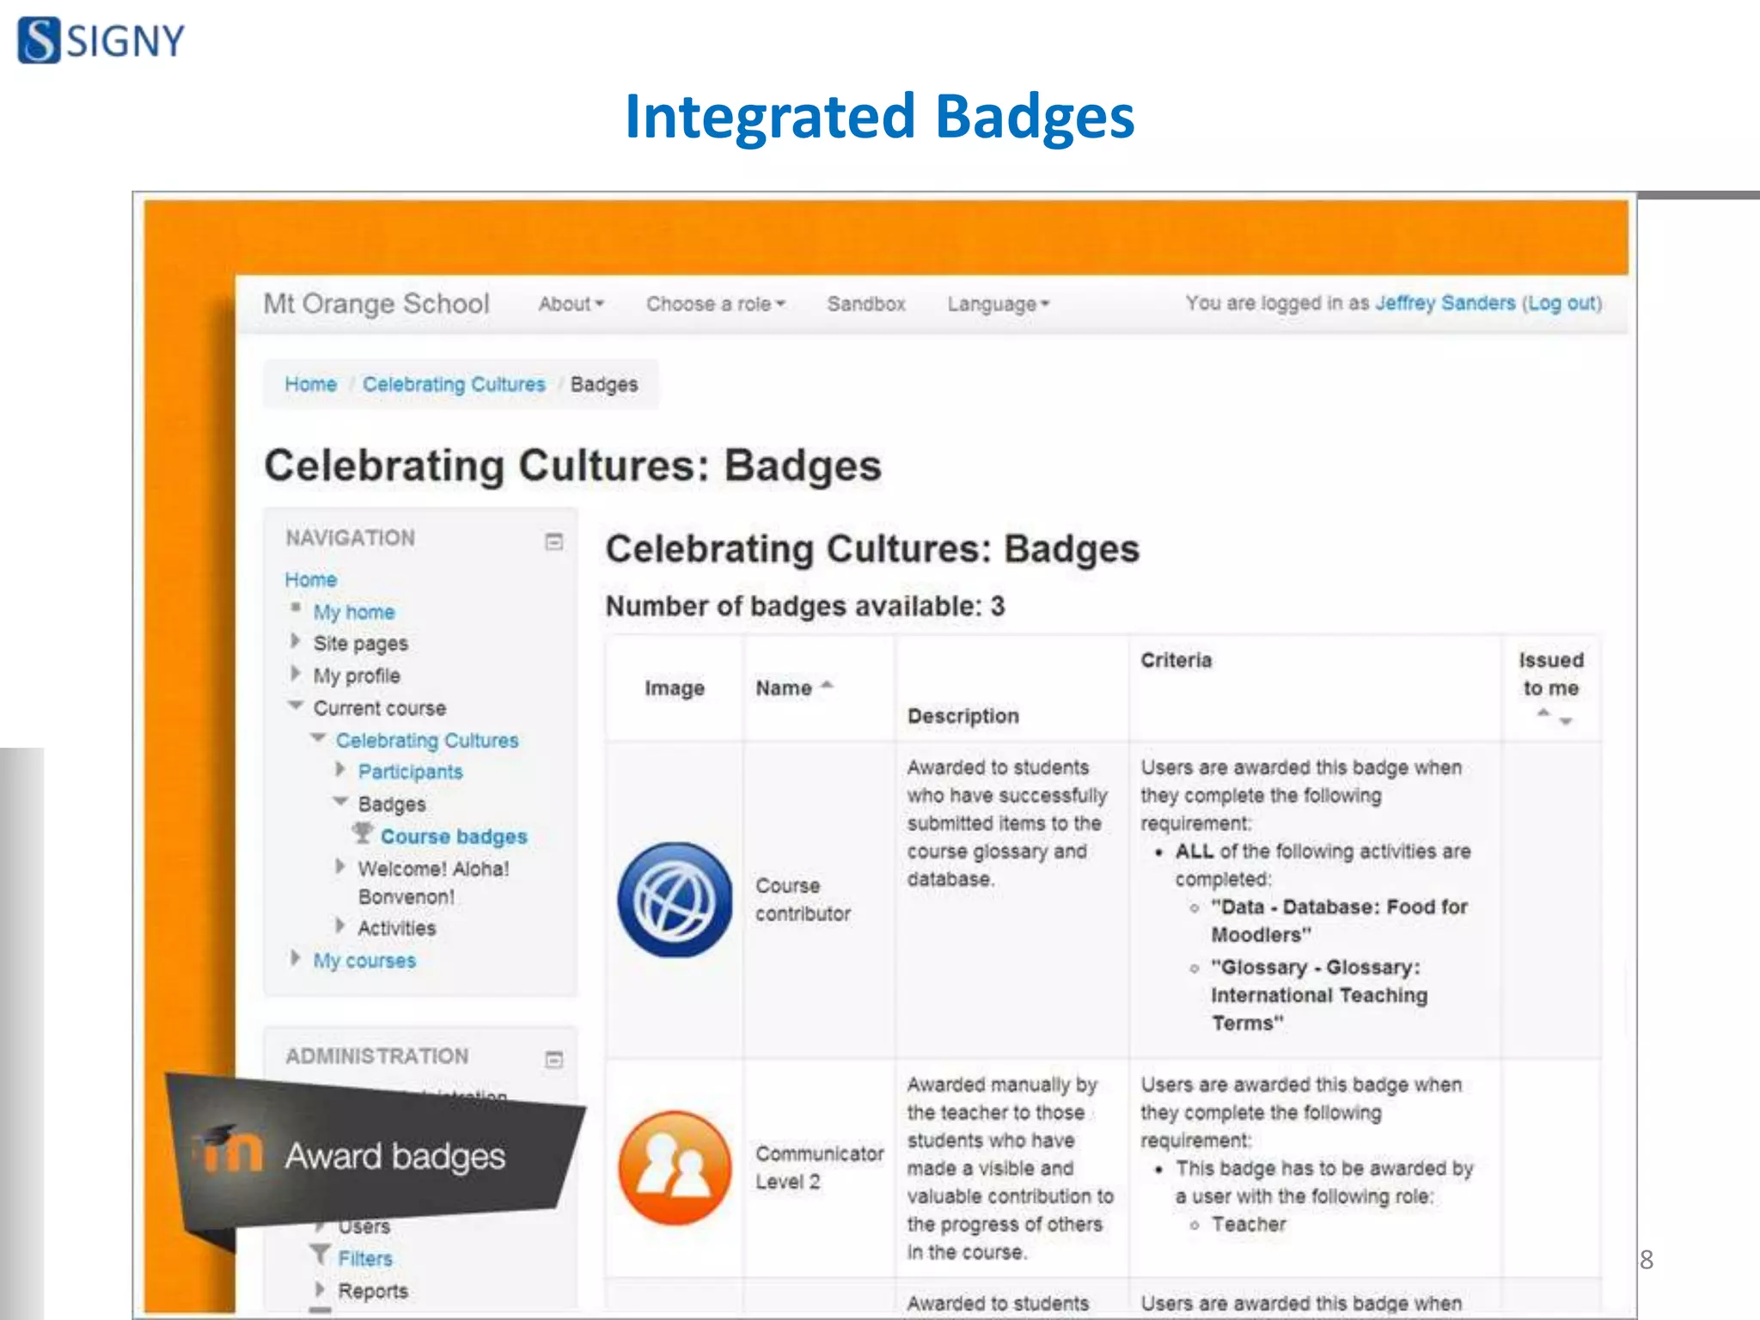Screen dimensions: 1760x1320
Task: Expand the Activities tree node
Action: tap(340, 926)
